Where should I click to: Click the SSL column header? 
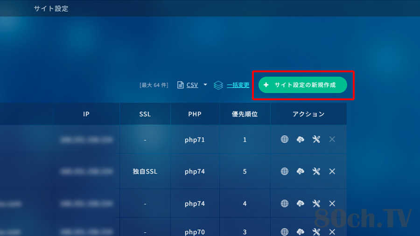click(x=145, y=114)
